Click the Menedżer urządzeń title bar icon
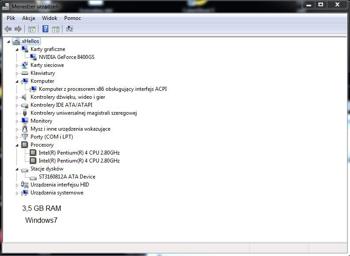This screenshot has width=350, height=256. (x=6, y=7)
